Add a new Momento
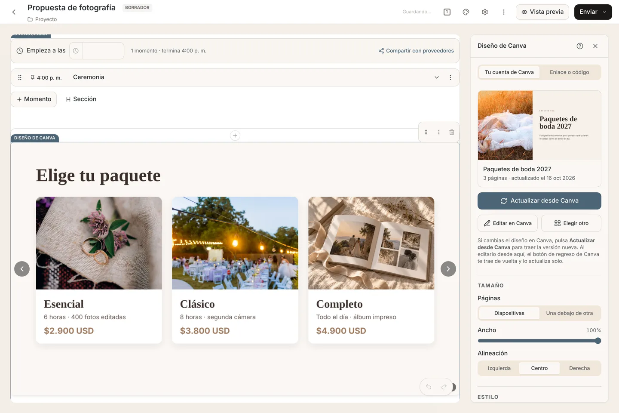Image resolution: width=619 pixels, height=413 pixels. pyautogui.click(x=34, y=99)
